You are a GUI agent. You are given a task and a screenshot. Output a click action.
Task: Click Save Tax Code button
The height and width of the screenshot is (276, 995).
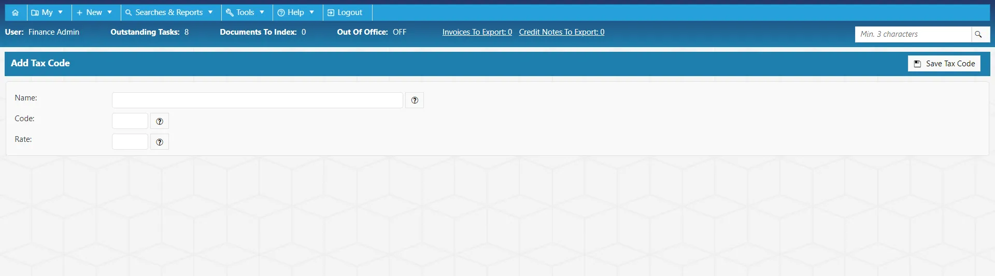pos(944,64)
